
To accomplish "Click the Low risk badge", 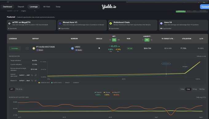I will coord(130,48).
